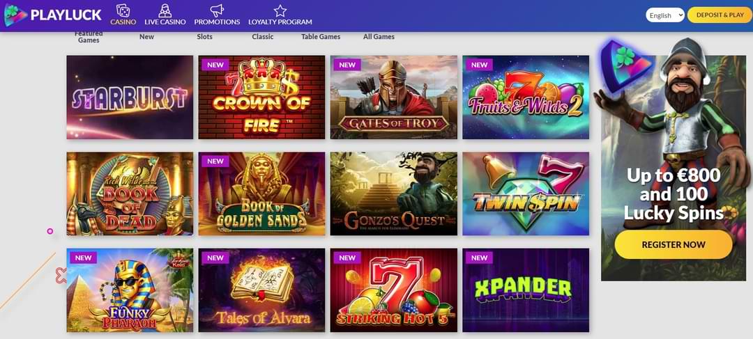Viewport: 753px width, 339px height.
Task: Open the Twin Spin game tile
Action: coord(526,194)
